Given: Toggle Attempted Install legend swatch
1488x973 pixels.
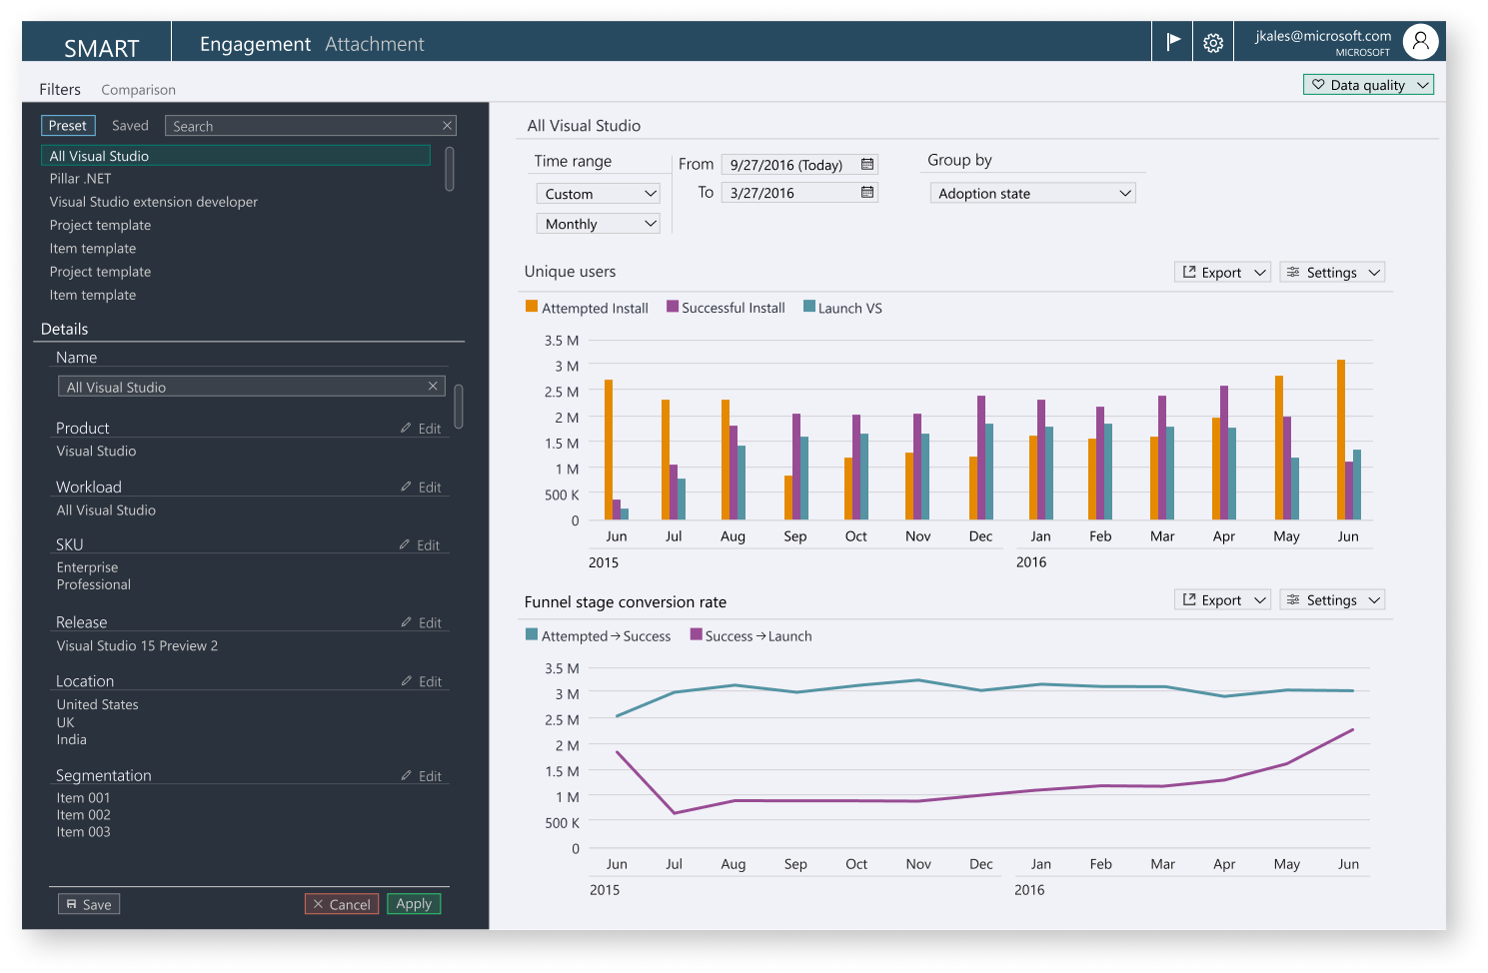Looking at the screenshot, I should point(532,307).
